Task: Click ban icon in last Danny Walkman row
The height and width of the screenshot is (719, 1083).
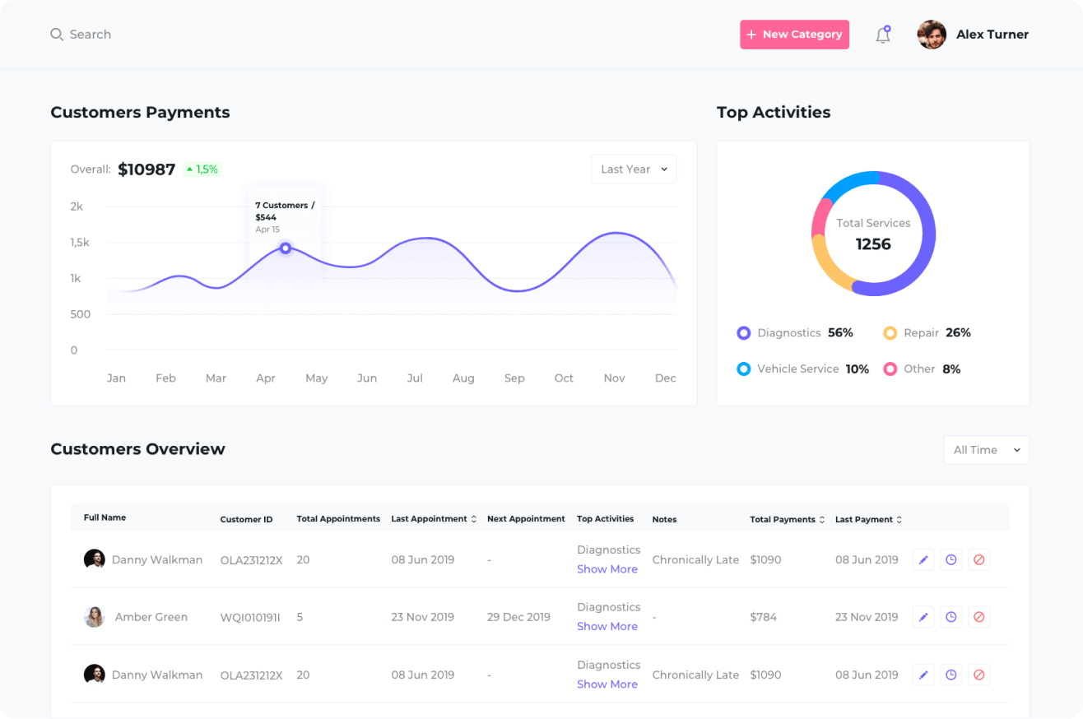Action: (x=978, y=675)
